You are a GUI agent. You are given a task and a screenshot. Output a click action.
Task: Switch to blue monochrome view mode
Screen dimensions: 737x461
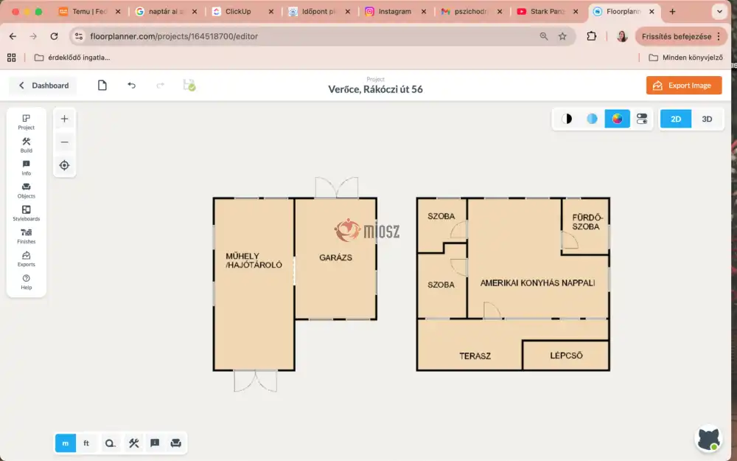(x=592, y=119)
